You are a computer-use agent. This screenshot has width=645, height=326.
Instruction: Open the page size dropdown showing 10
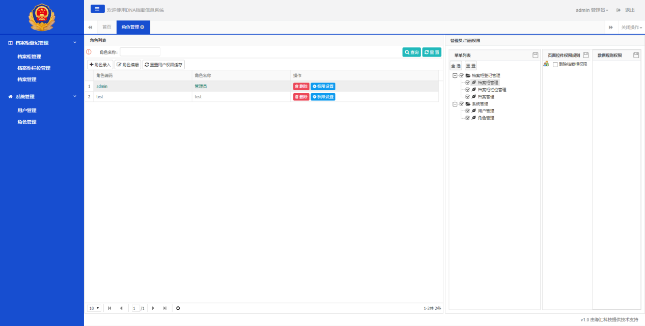(x=95, y=308)
